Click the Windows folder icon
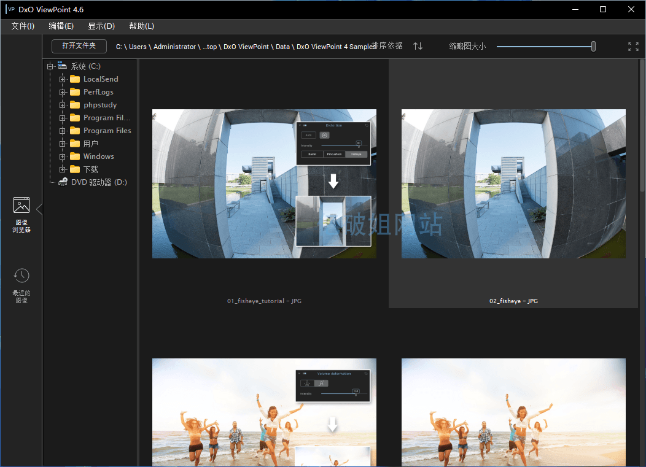This screenshot has width=646, height=467. pos(75,156)
